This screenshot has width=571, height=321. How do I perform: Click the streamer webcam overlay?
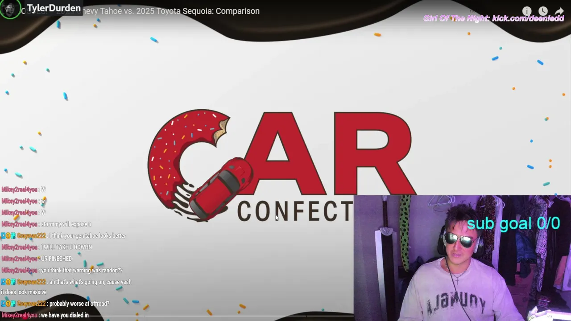pos(462,258)
